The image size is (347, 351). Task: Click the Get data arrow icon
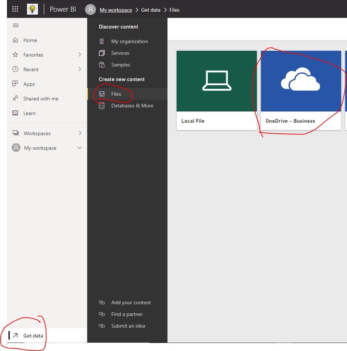tap(15, 335)
